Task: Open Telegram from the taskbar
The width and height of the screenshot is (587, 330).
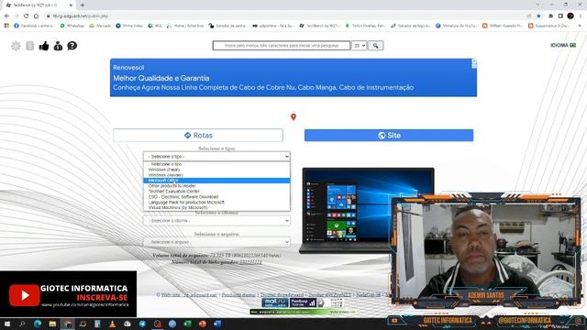Action: pos(142,324)
